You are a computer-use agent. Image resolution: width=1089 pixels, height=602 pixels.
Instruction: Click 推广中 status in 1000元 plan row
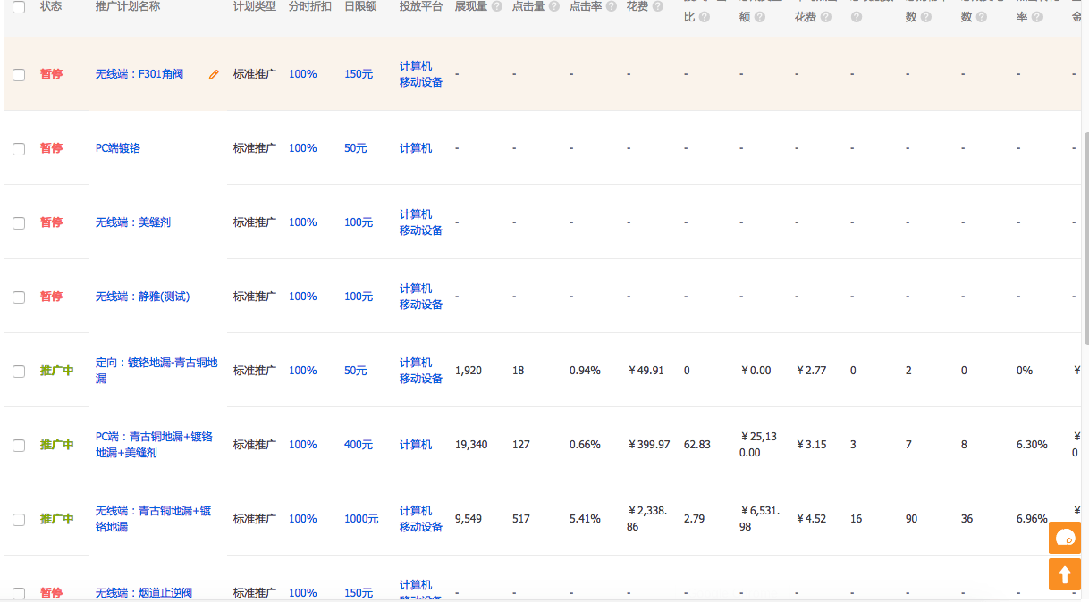[x=57, y=519]
